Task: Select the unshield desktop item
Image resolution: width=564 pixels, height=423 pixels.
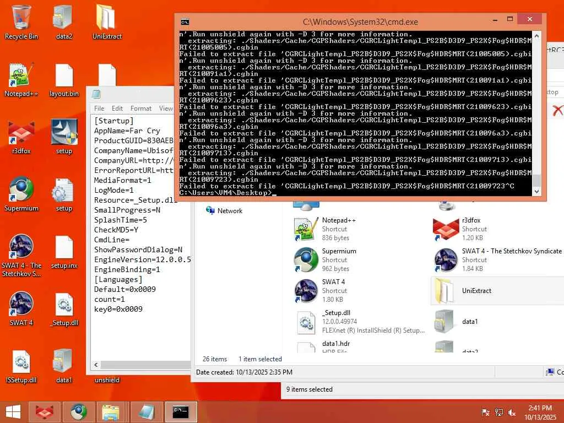Action: click(107, 380)
